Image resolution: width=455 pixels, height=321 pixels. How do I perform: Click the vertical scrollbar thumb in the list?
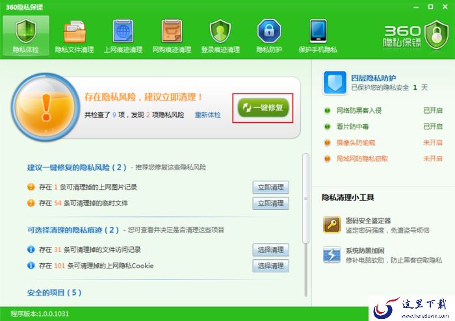[x=305, y=199]
